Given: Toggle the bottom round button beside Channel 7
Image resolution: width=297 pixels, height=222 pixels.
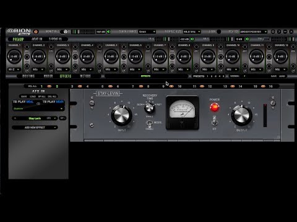Looking at the screenshot, I should click(172, 66).
